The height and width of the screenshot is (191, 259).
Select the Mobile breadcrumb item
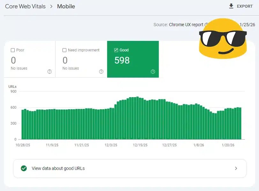pyautogui.click(x=66, y=6)
